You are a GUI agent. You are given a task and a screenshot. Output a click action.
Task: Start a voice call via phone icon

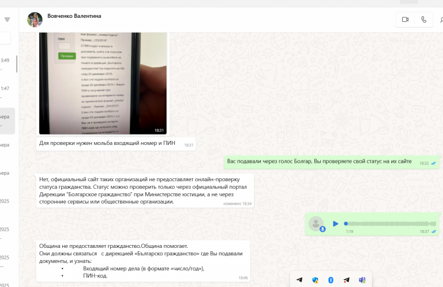[423, 20]
